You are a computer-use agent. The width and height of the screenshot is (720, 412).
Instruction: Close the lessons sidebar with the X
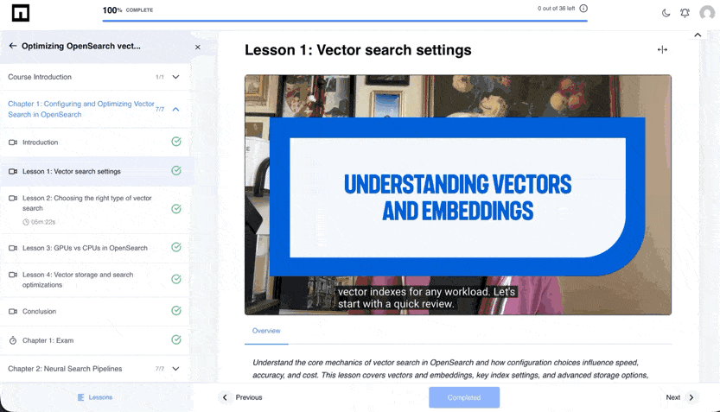197,47
